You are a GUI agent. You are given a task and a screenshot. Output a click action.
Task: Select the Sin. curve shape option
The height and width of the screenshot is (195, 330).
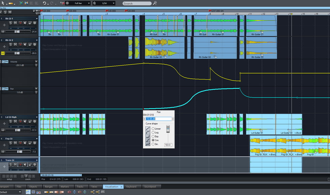[153, 144]
